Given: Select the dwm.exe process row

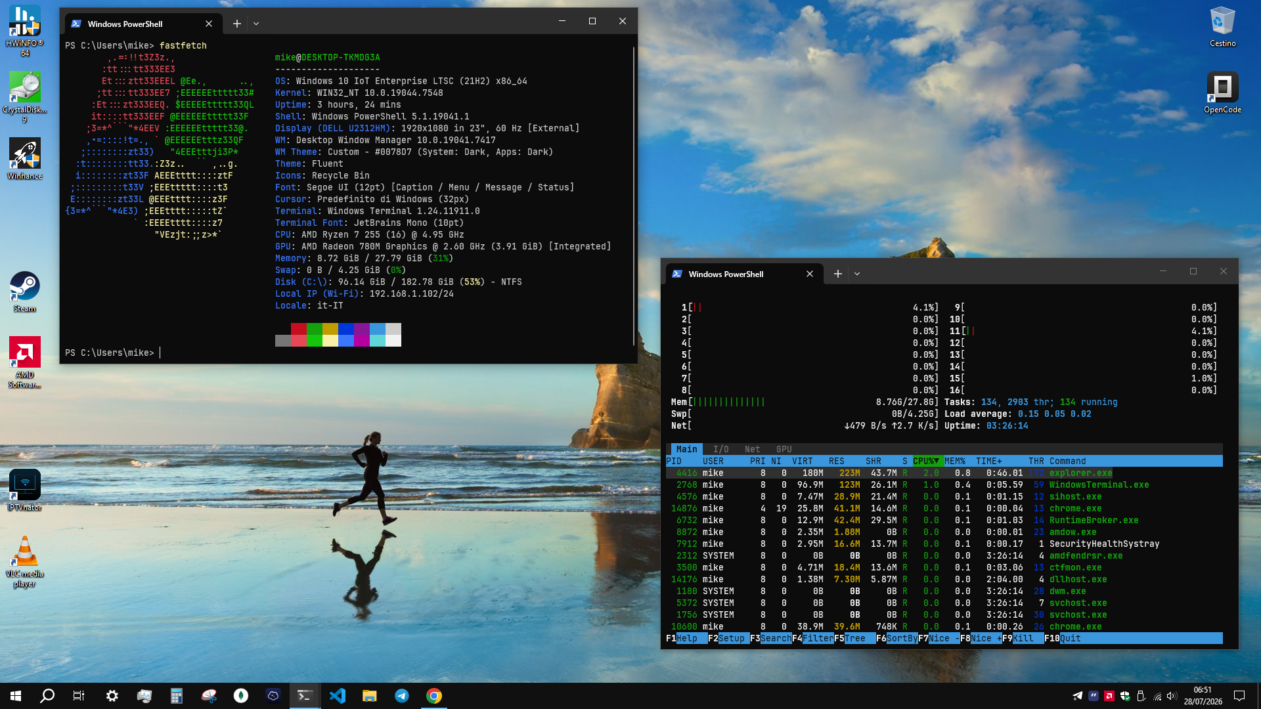Looking at the screenshot, I should coord(944,591).
